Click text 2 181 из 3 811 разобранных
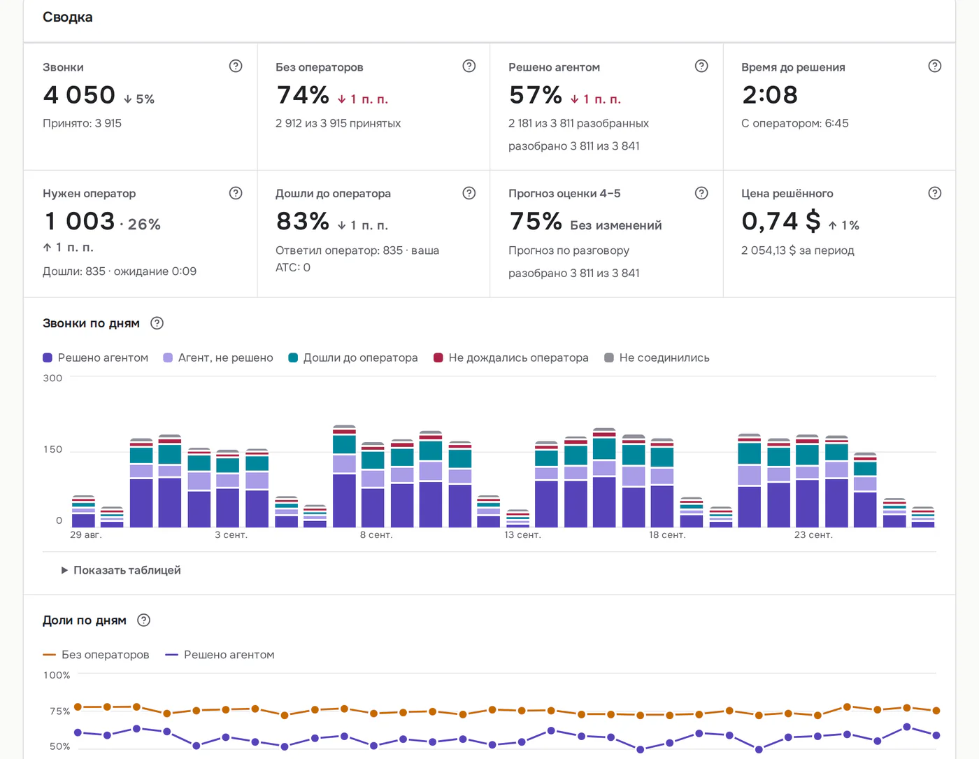The width and height of the screenshot is (979, 759). coord(579,123)
